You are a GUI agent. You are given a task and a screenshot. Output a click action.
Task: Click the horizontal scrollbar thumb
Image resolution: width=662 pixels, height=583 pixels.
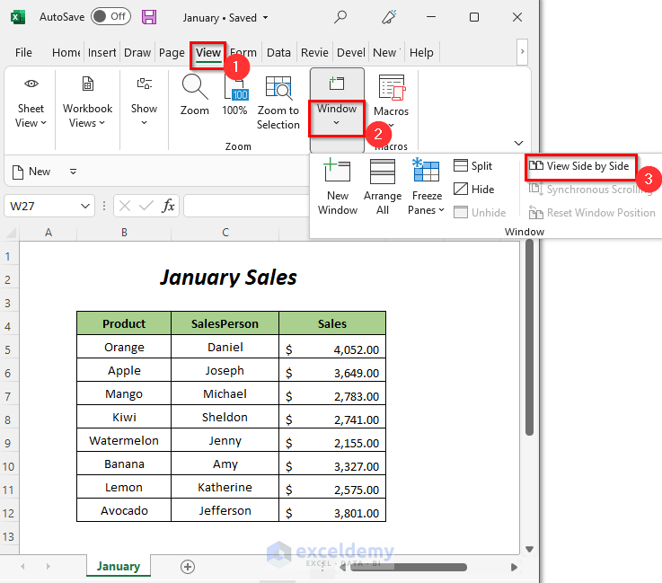(409, 567)
